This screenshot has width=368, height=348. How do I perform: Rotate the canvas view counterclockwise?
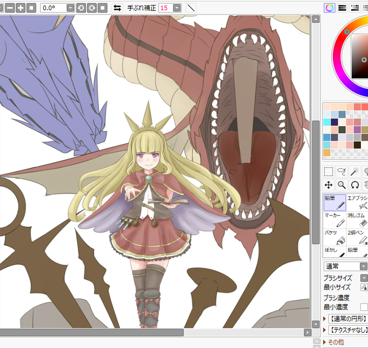[81, 8]
